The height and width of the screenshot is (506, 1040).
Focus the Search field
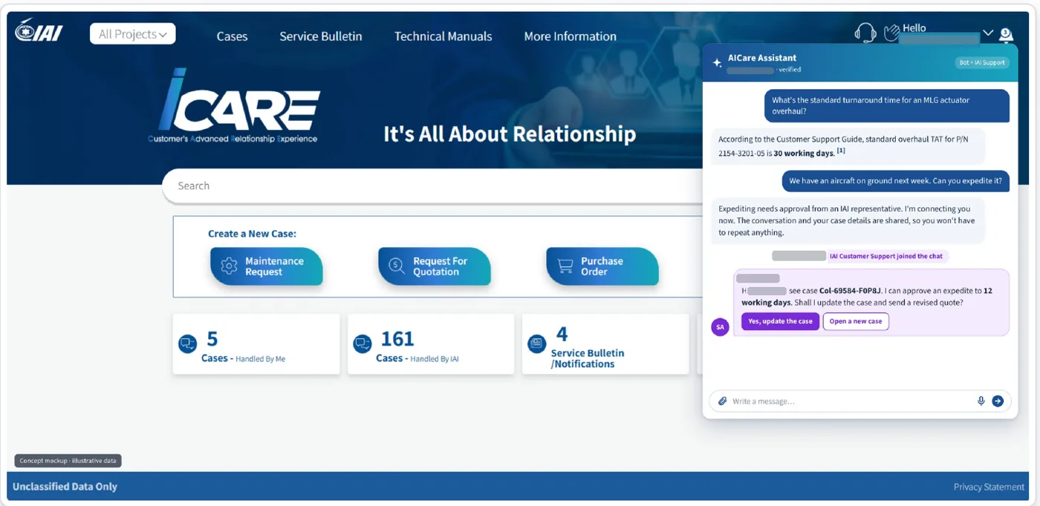[432, 186]
